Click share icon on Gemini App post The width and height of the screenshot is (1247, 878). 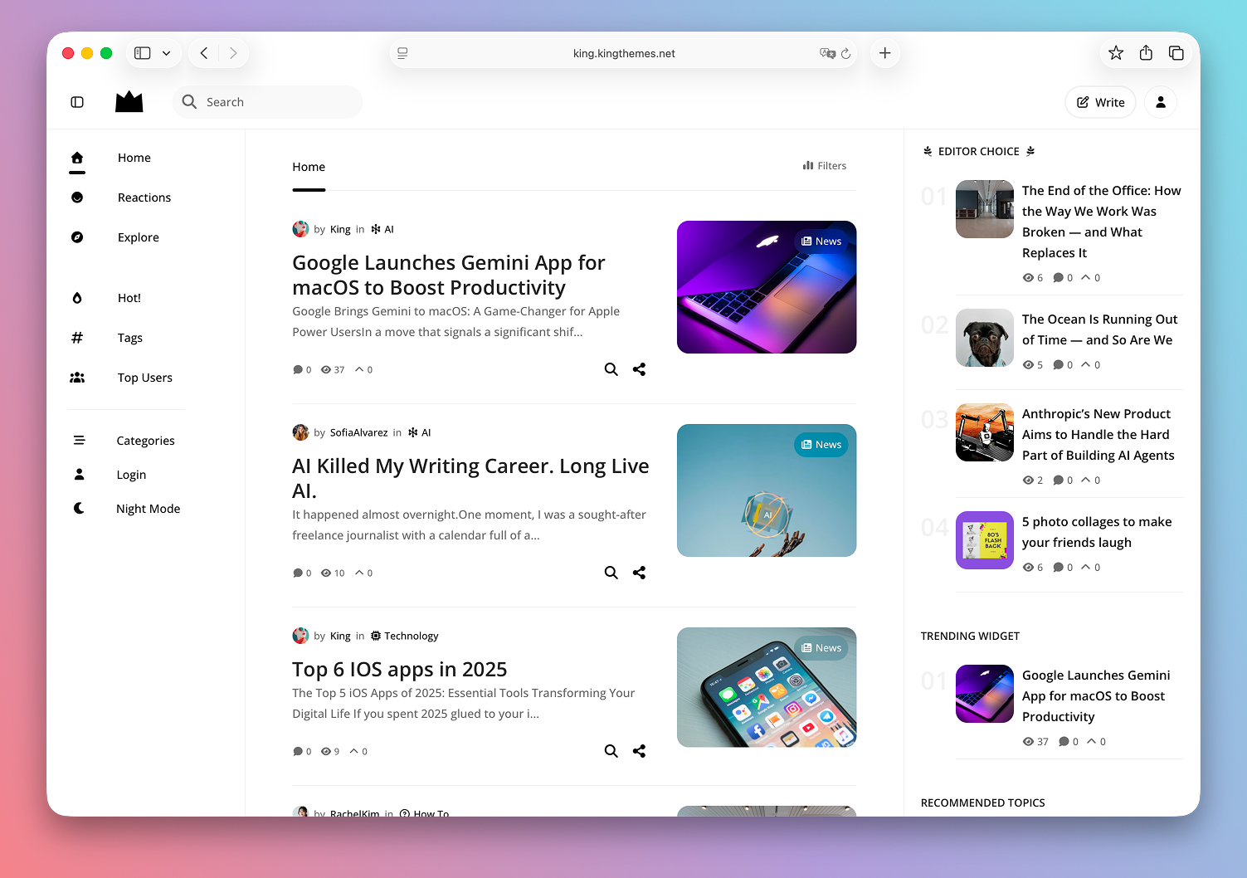pos(639,369)
